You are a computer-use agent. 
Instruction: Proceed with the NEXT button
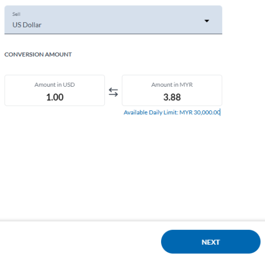(211, 242)
